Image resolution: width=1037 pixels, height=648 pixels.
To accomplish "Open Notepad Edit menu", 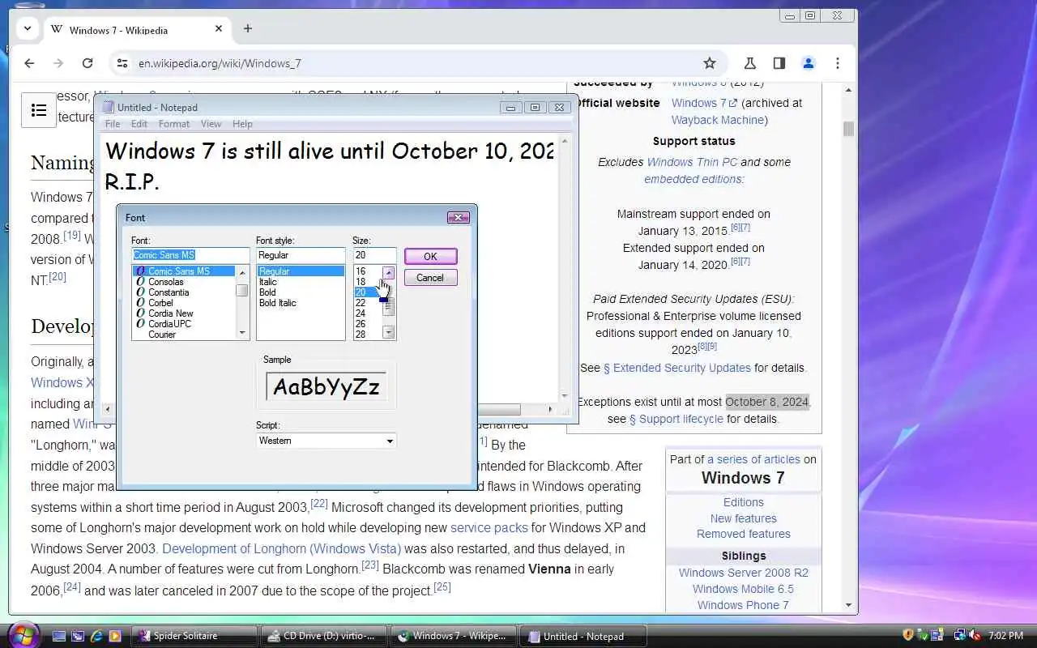I will [x=139, y=124].
